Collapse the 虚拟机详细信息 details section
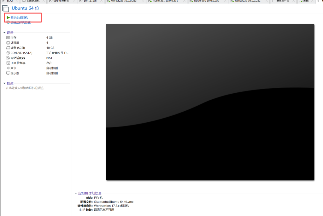The height and width of the screenshot is (216, 323). point(76,193)
